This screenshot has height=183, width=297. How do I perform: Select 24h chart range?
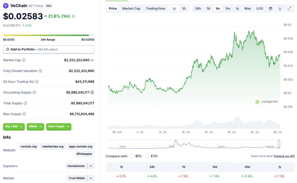(x=198, y=8)
